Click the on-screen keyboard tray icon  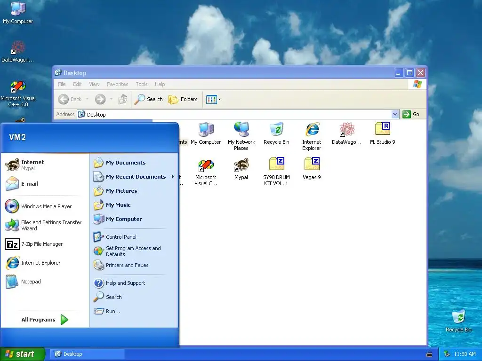pos(429,354)
